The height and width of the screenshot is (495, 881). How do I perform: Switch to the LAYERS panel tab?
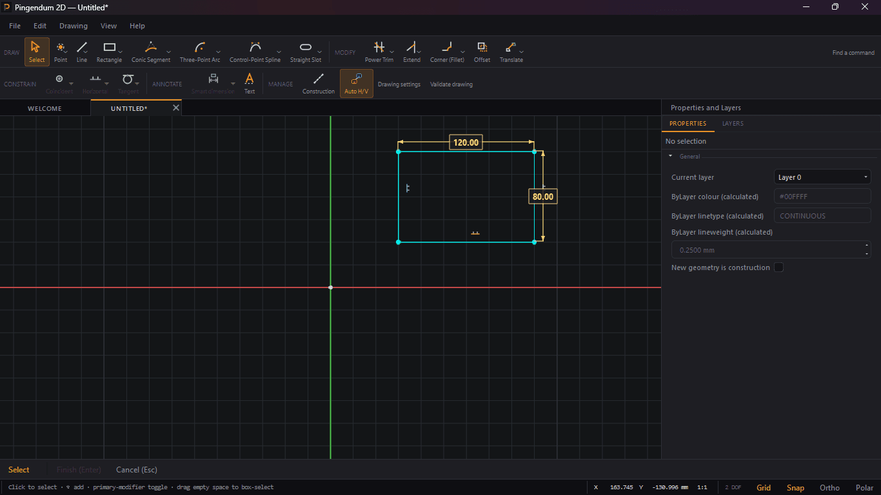733,123
